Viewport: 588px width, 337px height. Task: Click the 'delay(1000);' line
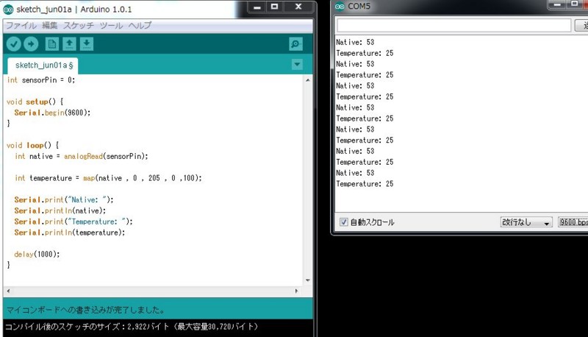37,254
